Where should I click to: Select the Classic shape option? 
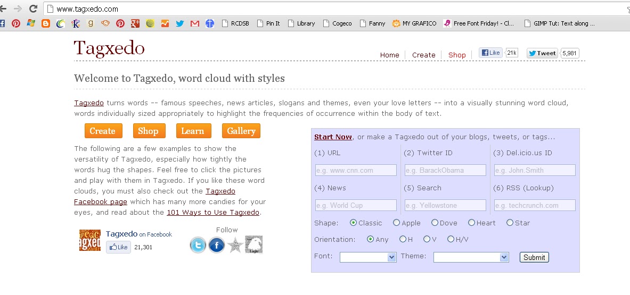point(353,223)
